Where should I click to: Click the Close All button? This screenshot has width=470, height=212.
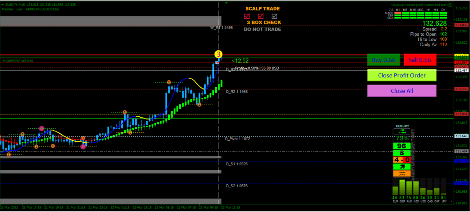pos(402,91)
